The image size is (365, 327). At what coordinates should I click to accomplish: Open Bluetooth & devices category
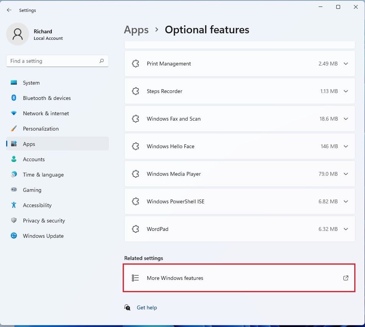pyautogui.click(x=58, y=98)
